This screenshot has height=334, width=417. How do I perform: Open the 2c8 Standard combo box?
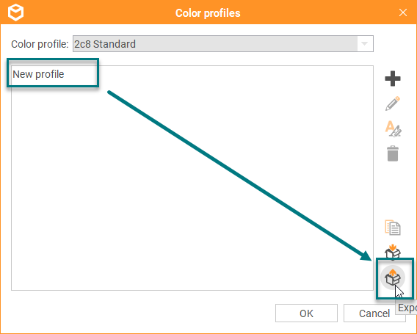pyautogui.click(x=223, y=43)
